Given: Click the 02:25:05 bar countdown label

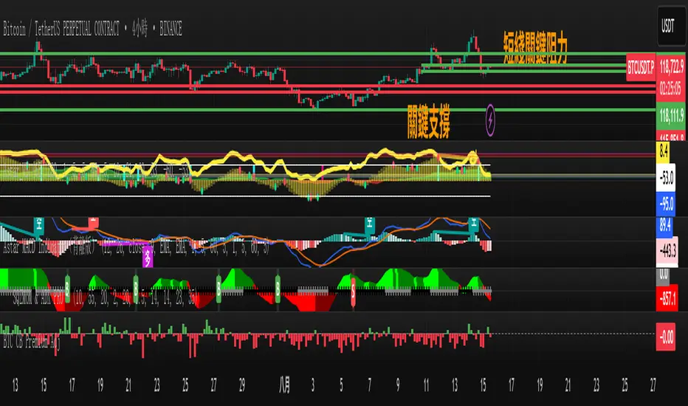Looking at the screenshot, I should tap(671, 89).
